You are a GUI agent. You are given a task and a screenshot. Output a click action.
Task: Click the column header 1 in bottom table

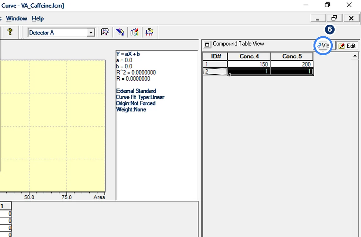[x=5, y=206]
